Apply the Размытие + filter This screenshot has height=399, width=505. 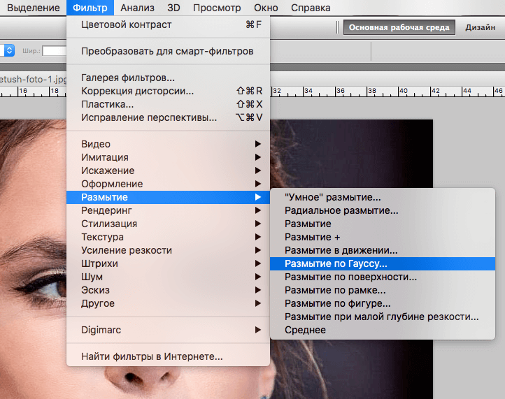point(383,237)
